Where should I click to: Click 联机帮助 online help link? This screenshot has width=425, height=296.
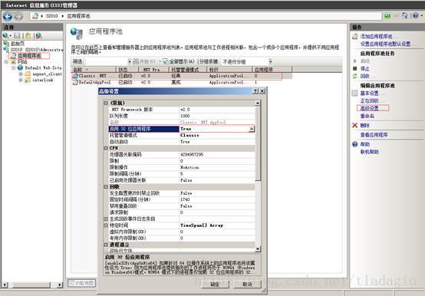(370, 152)
